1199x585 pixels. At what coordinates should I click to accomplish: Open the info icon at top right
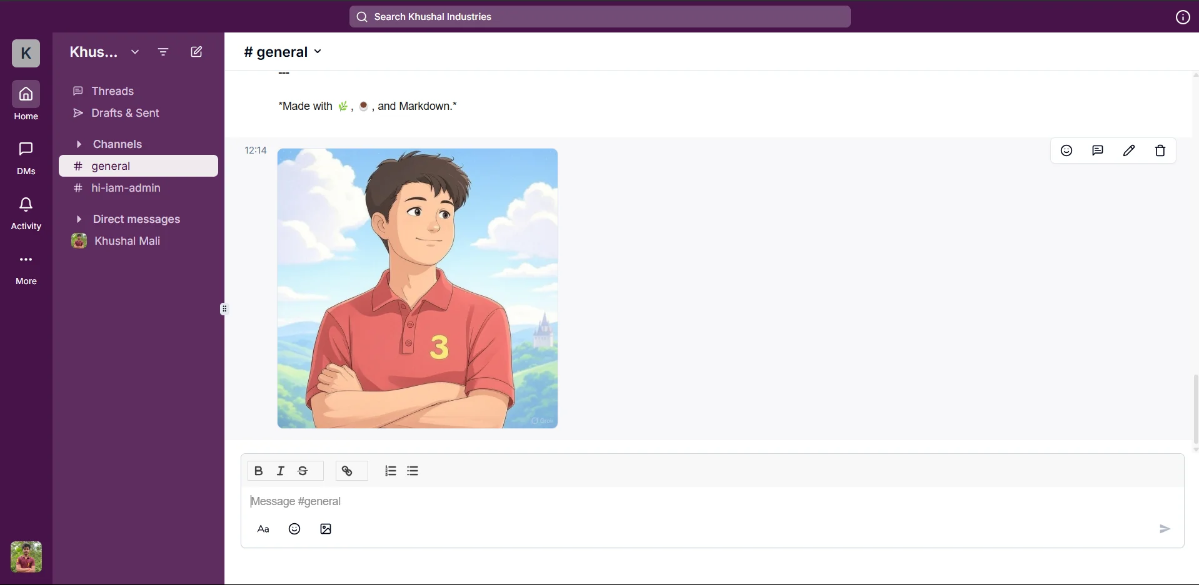[1183, 17]
